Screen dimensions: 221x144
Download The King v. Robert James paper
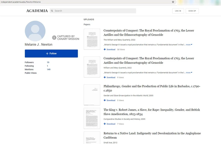tap(109, 124)
